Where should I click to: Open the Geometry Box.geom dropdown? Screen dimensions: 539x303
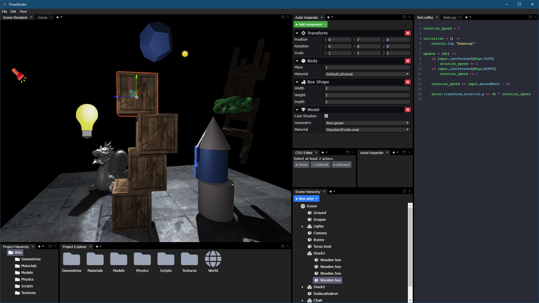point(367,123)
